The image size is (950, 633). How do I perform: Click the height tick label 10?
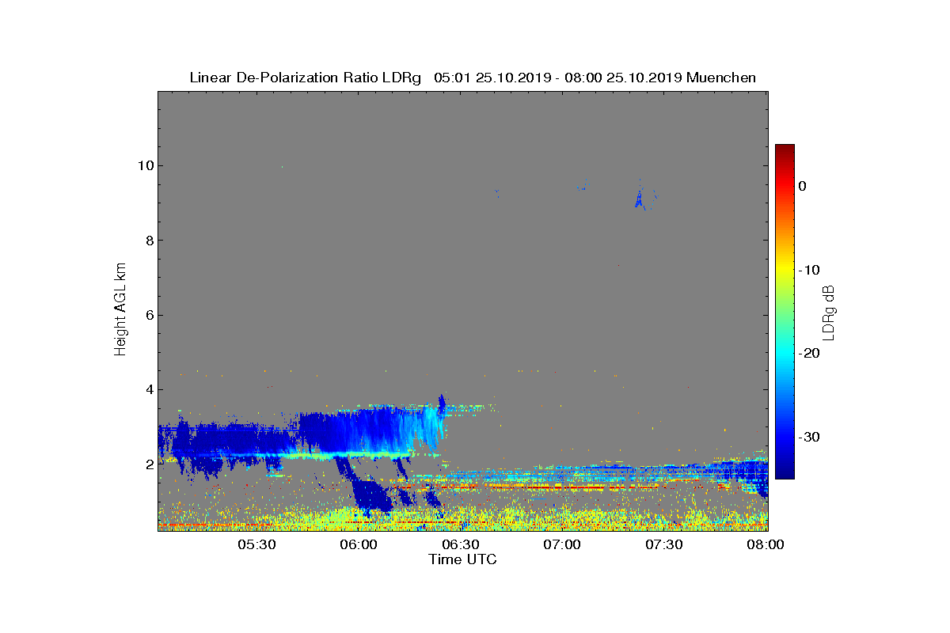tap(145, 165)
